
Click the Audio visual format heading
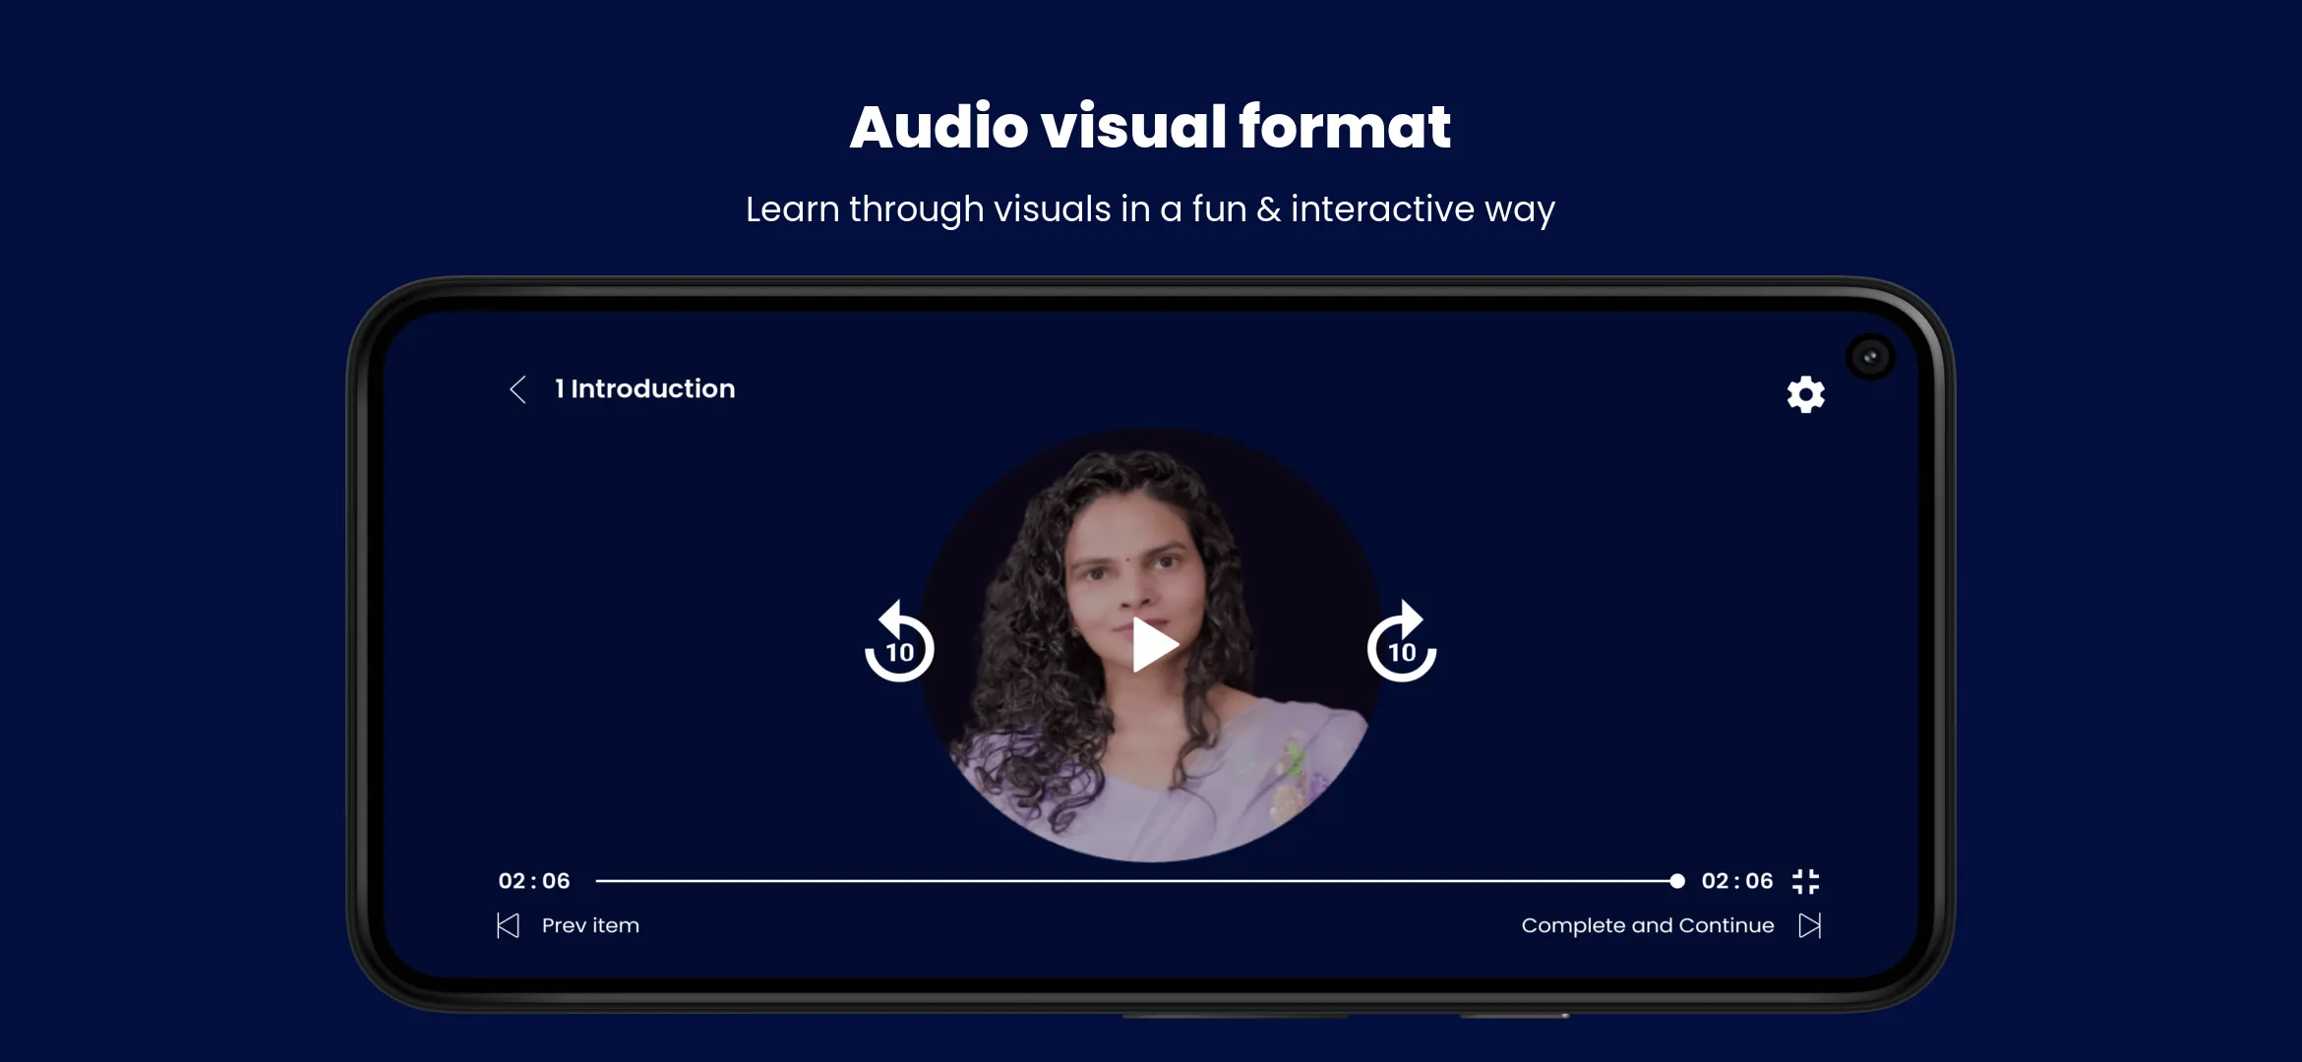[1150, 127]
